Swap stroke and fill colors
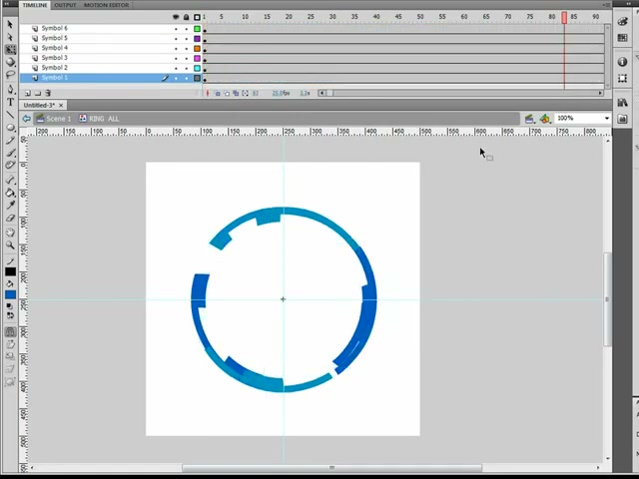The height and width of the screenshot is (479, 639). click(x=10, y=315)
